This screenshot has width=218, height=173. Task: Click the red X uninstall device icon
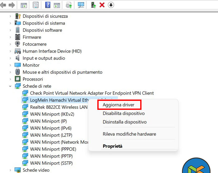click(102, 5)
